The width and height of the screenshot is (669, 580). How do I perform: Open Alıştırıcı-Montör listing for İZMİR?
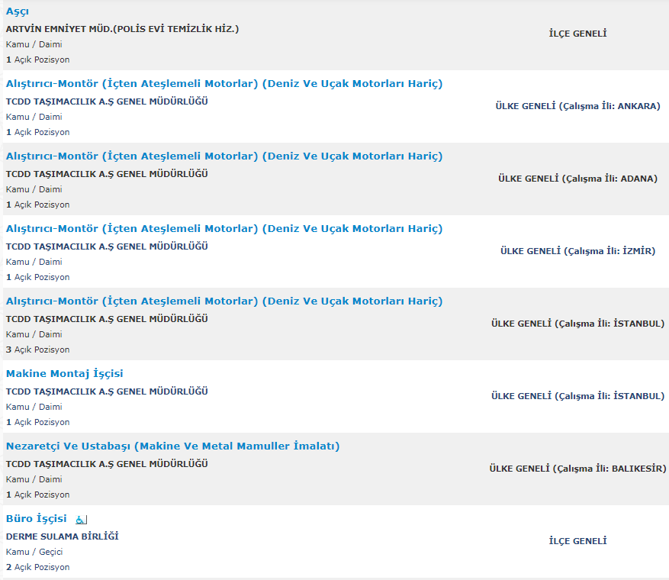224,229
